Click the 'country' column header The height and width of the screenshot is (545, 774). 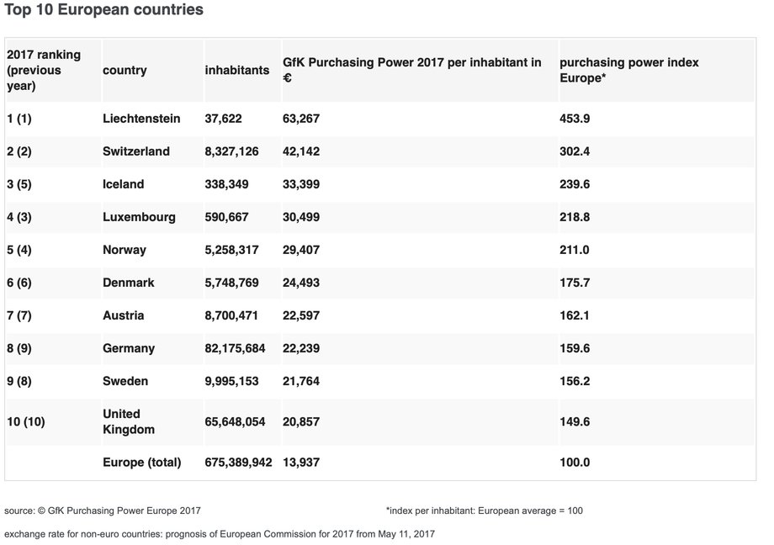[125, 70]
